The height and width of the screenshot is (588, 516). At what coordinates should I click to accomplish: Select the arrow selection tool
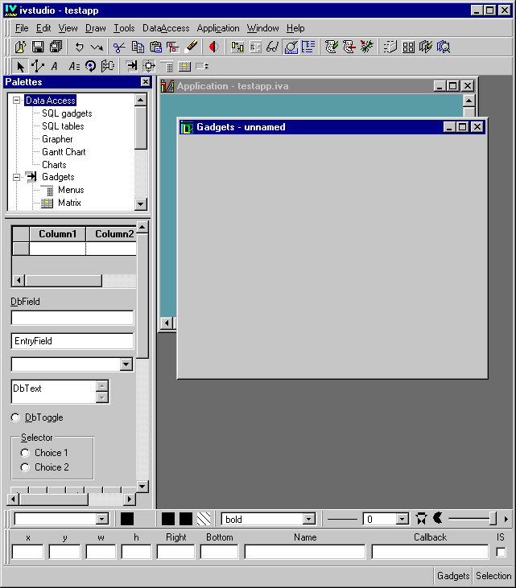coord(20,67)
